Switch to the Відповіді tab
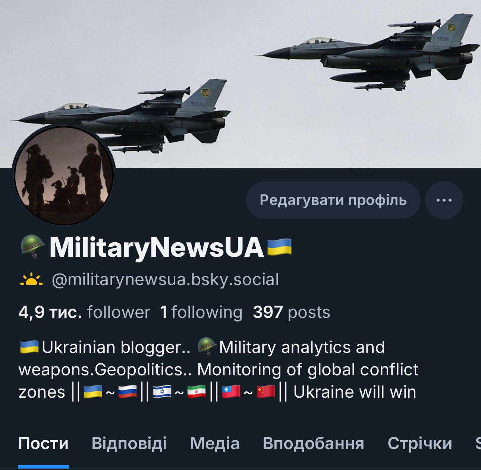 tap(129, 444)
